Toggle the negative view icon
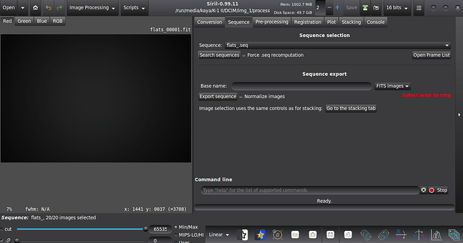 tap(242, 235)
